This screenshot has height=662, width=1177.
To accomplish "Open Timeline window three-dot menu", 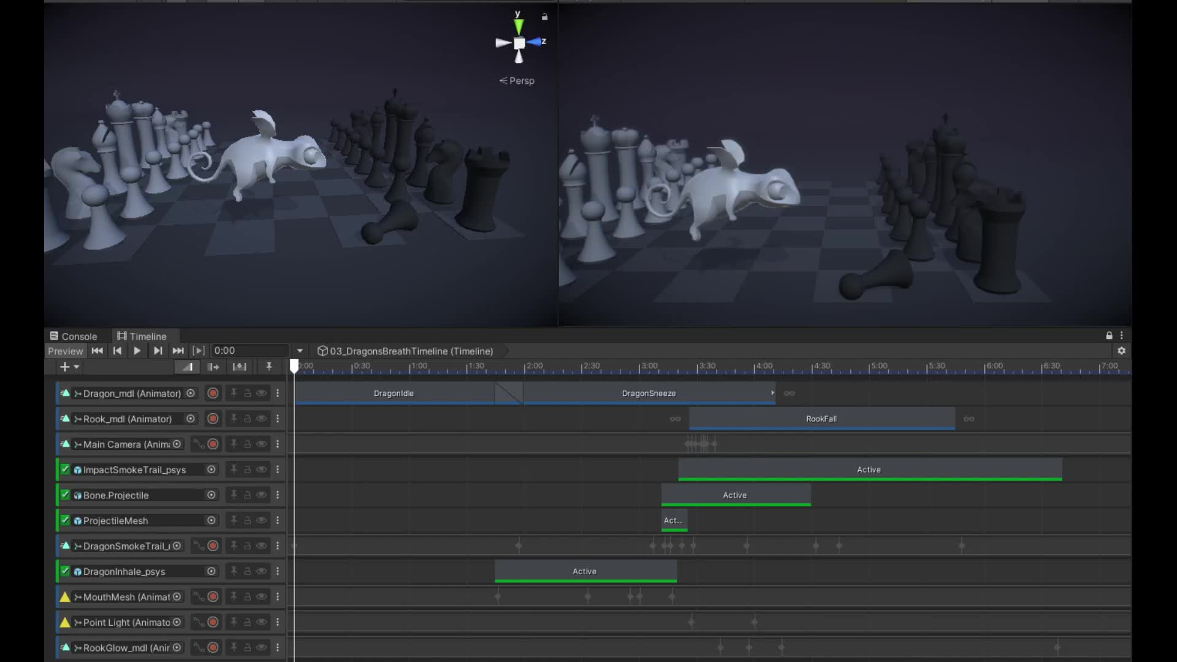I will pyautogui.click(x=1122, y=335).
